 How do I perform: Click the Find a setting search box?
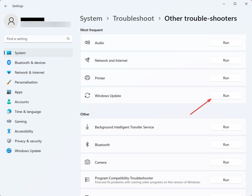coord(38,39)
